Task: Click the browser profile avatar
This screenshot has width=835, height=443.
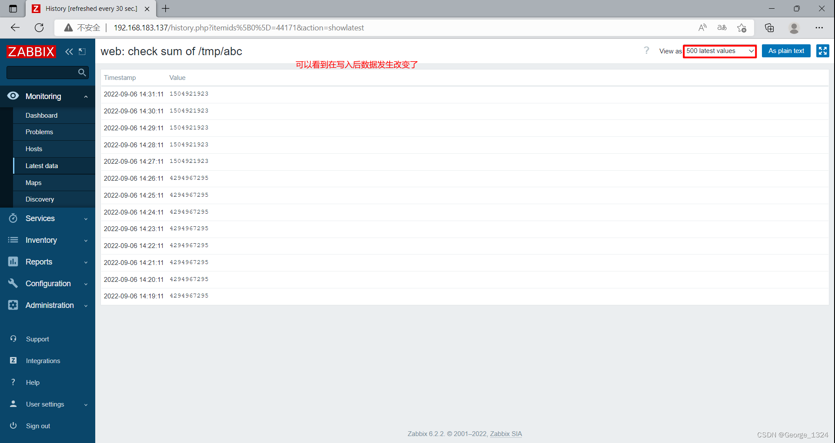Action: click(x=794, y=28)
